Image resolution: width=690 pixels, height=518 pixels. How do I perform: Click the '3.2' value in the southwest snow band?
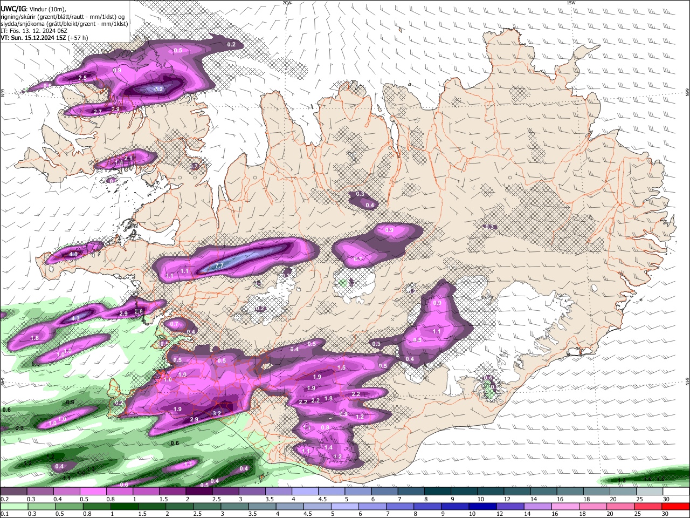(x=217, y=413)
